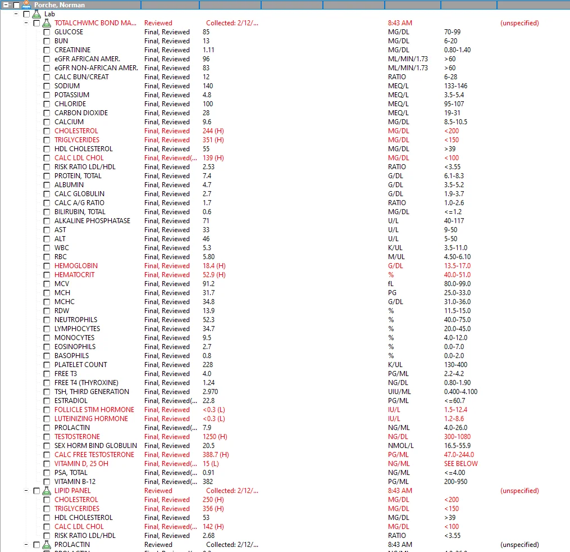Click the patient icon beside Porche, Norman
The image size is (570, 552).
point(26,4)
